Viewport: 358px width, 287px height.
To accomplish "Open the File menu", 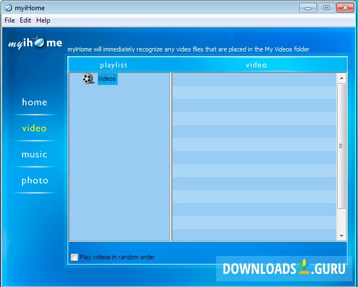I will [x=10, y=20].
